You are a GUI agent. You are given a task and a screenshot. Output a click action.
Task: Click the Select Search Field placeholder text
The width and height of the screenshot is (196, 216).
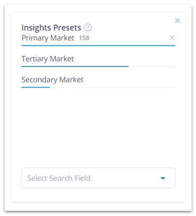pyautogui.click(x=59, y=178)
